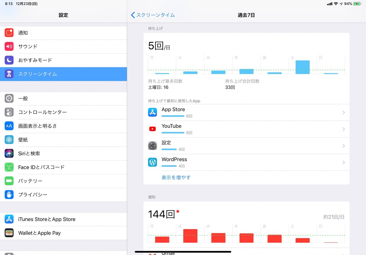
Task: Tap the App Store 6回 usage bar
Action: (173, 116)
